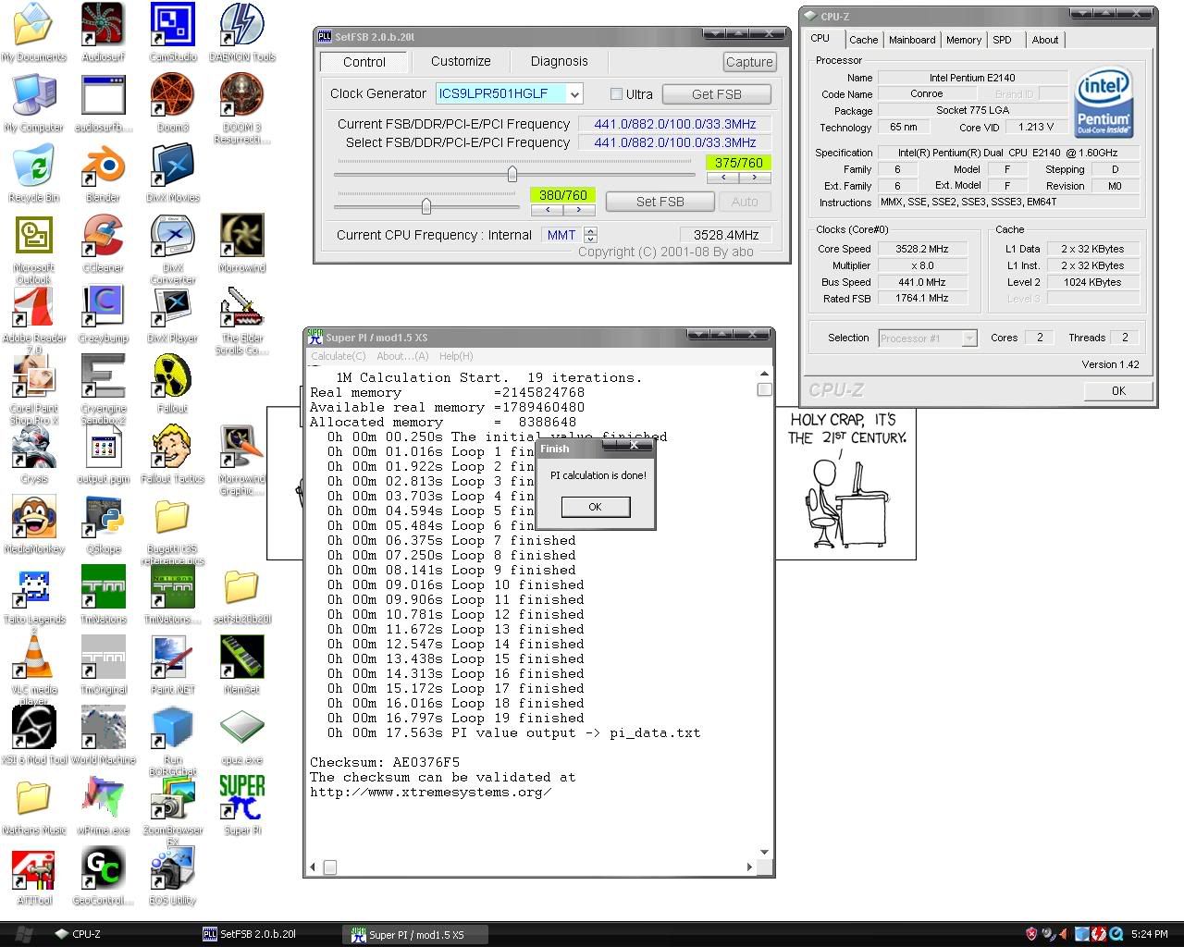Viewport: 1184px width, 947px height.
Task: Switch to the Diagnosis tab in SetFSB
Action: [559, 61]
